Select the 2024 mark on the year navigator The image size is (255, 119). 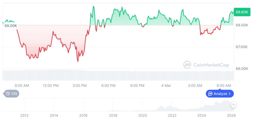click(x=202, y=115)
